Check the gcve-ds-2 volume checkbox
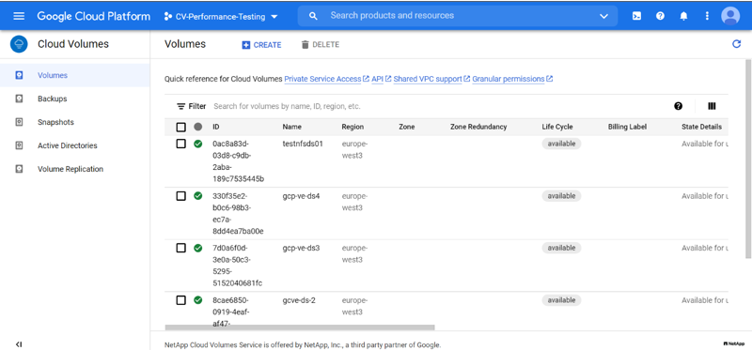Viewport: 752px width, 350px height. pos(180,300)
